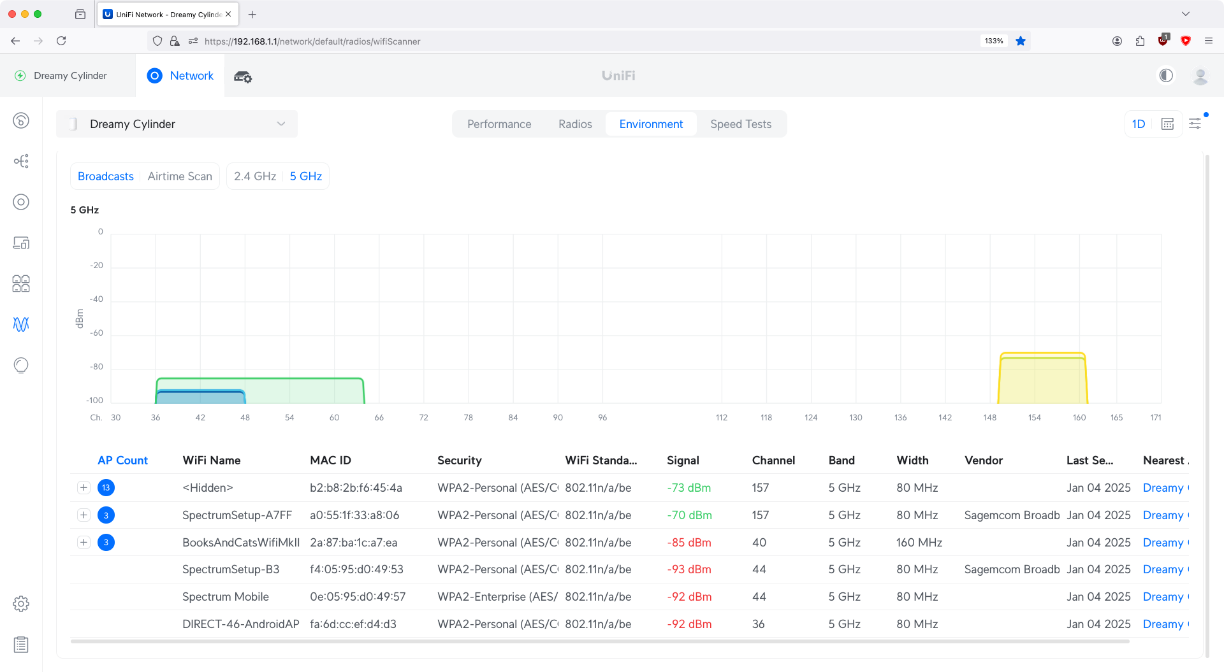Click the dashboard sidebar icon
Image resolution: width=1224 pixels, height=672 pixels.
click(x=21, y=120)
